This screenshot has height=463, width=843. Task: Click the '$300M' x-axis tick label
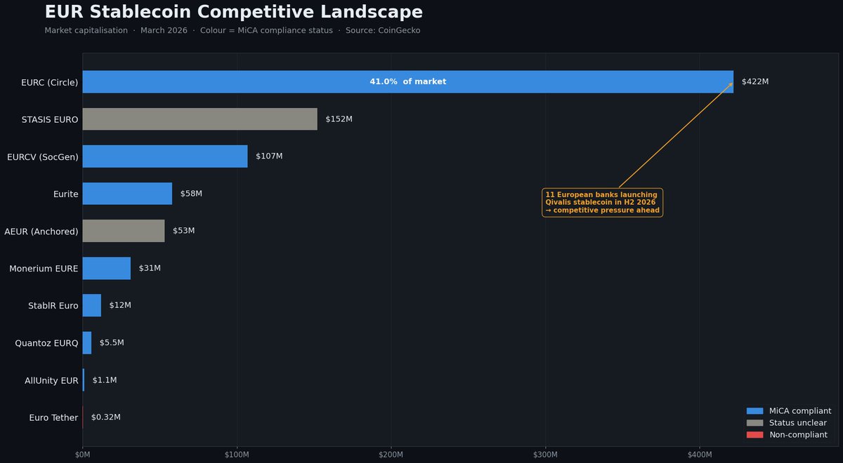(x=545, y=455)
